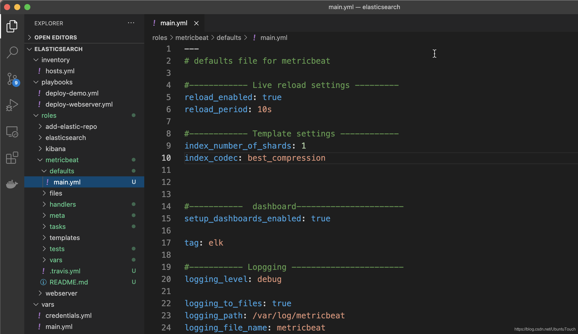The width and height of the screenshot is (578, 334).
Task: Open the Views and More Actions menu in Explorer
Action: click(131, 23)
